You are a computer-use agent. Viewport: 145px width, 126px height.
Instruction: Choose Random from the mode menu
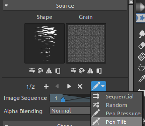[x=117, y=105]
